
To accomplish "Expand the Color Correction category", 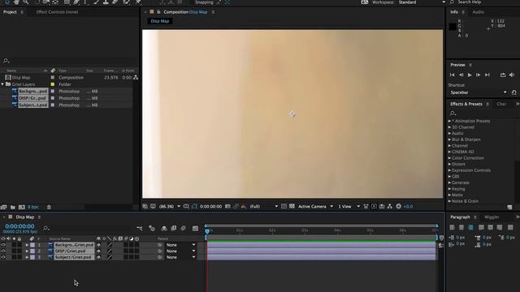I will tap(449, 158).
